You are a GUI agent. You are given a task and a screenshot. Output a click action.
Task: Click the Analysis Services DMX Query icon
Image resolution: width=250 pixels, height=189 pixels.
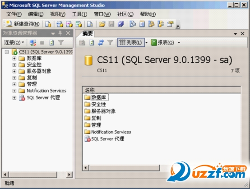coord(69,24)
